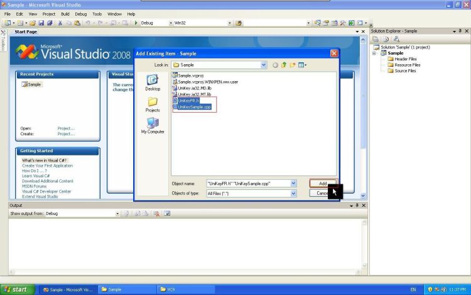Image resolution: width=471 pixels, height=295 pixels.
Task: Click the Open File toolbar icon
Action: coord(33,23)
